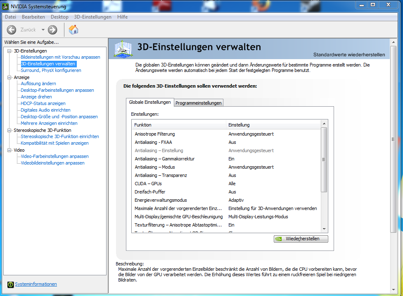The image size is (403, 296).
Task: Select the Antialiasing - FXAA row
Action: pos(226,142)
